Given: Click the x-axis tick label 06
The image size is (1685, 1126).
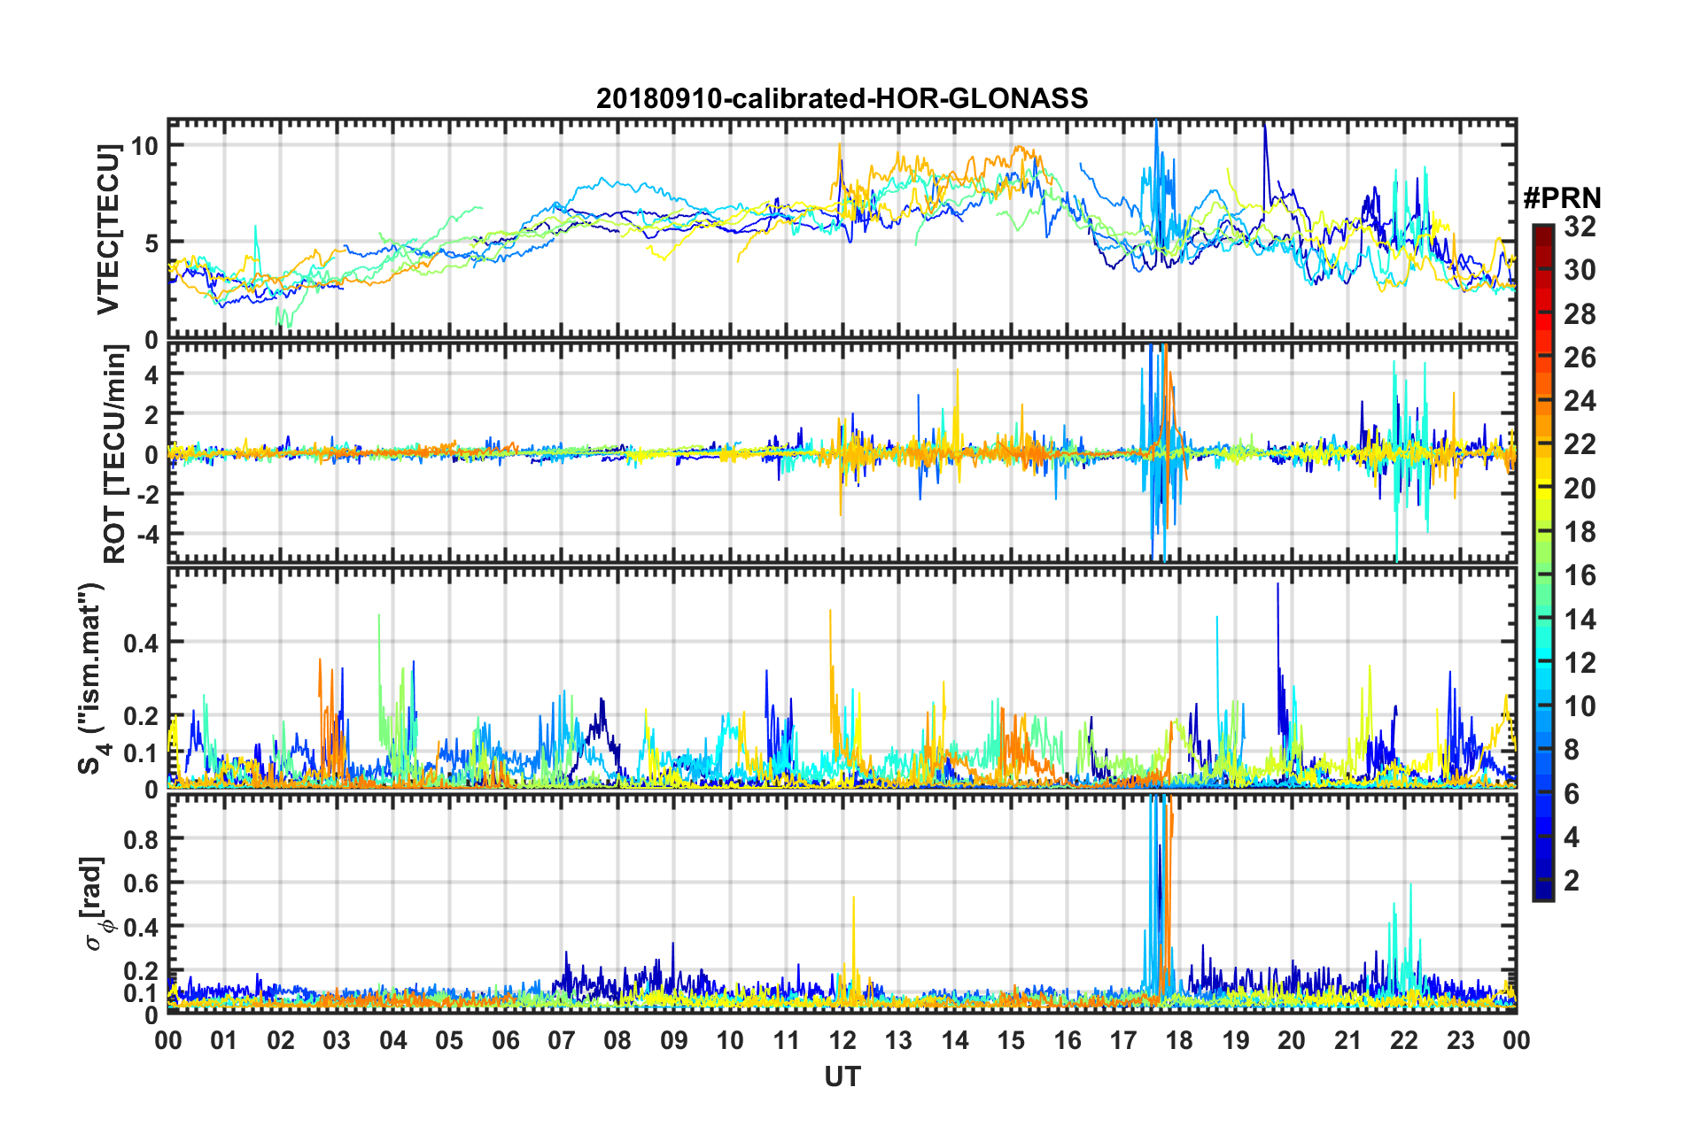Looking at the screenshot, I should (x=505, y=1041).
